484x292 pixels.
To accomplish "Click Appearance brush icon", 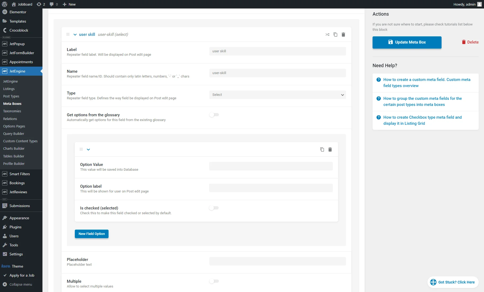I will tap(5, 218).
